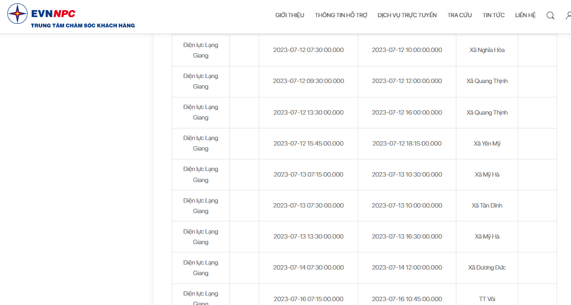The height and width of the screenshot is (305, 571).
Task: Select the Xã Yên Mỹ cell
Action: click(487, 143)
